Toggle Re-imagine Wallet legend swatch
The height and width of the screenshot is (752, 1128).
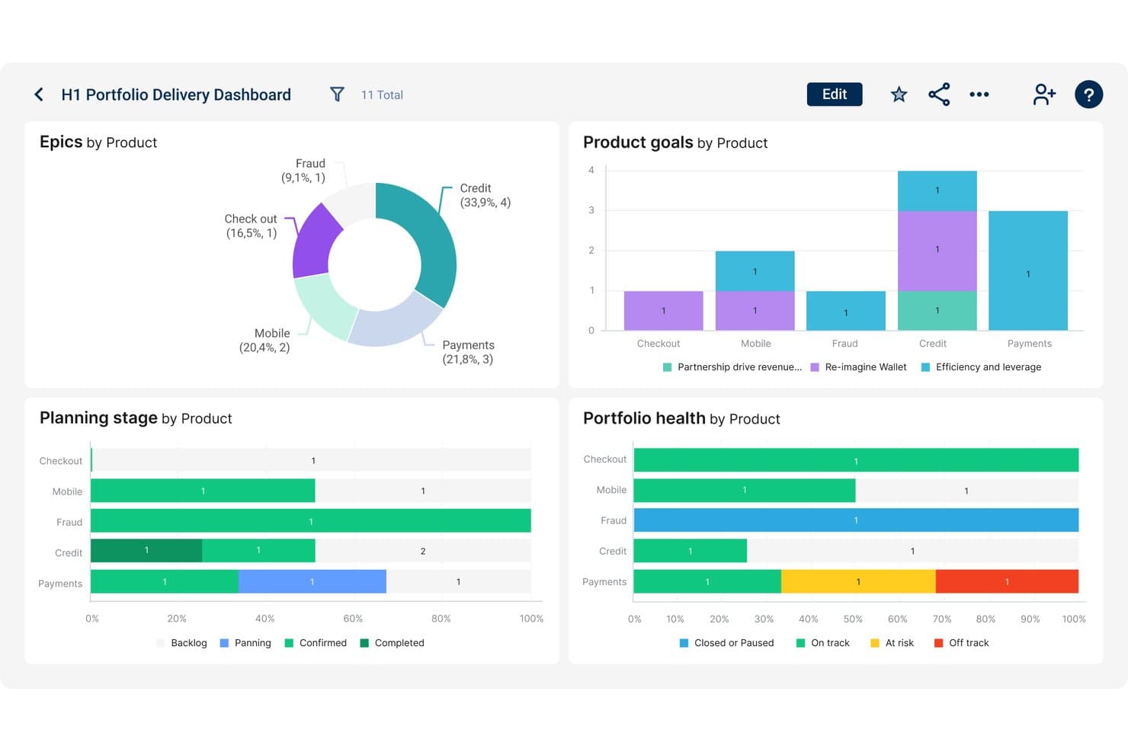(815, 367)
